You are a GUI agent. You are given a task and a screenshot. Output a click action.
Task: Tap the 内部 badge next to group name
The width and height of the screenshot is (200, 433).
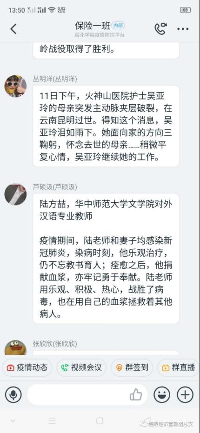tap(118, 26)
